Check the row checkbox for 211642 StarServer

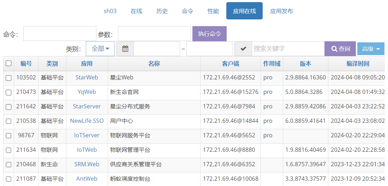click(9, 107)
